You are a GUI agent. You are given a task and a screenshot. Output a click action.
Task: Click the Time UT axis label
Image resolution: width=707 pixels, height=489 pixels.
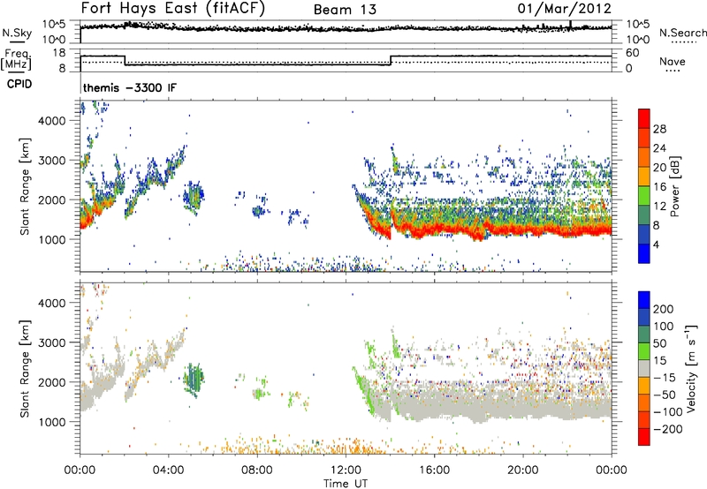click(x=346, y=484)
